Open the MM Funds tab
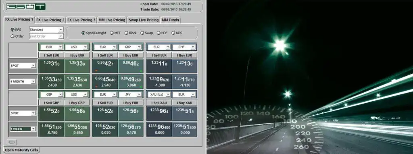The image size is (413, 154). tap(171, 20)
